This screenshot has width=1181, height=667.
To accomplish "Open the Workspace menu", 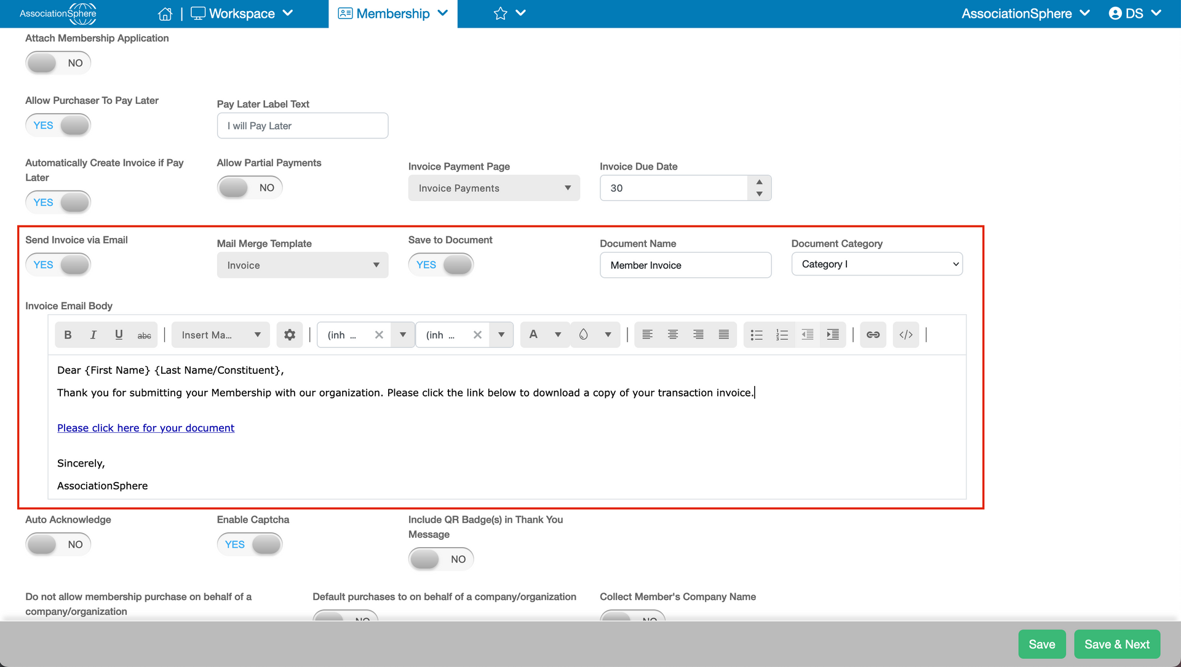I will [x=242, y=14].
